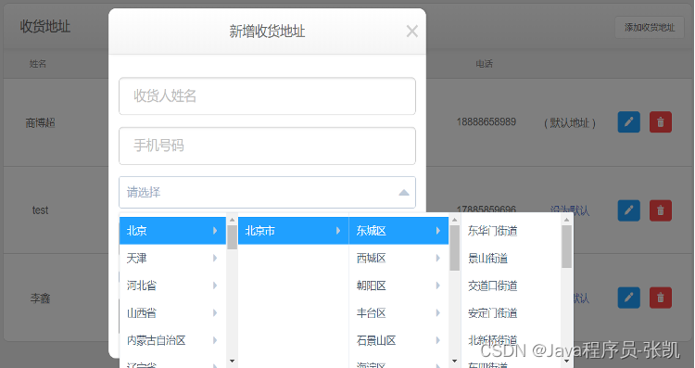Pick 安定门街道 street
The width and height of the screenshot is (695, 368).
coord(511,313)
